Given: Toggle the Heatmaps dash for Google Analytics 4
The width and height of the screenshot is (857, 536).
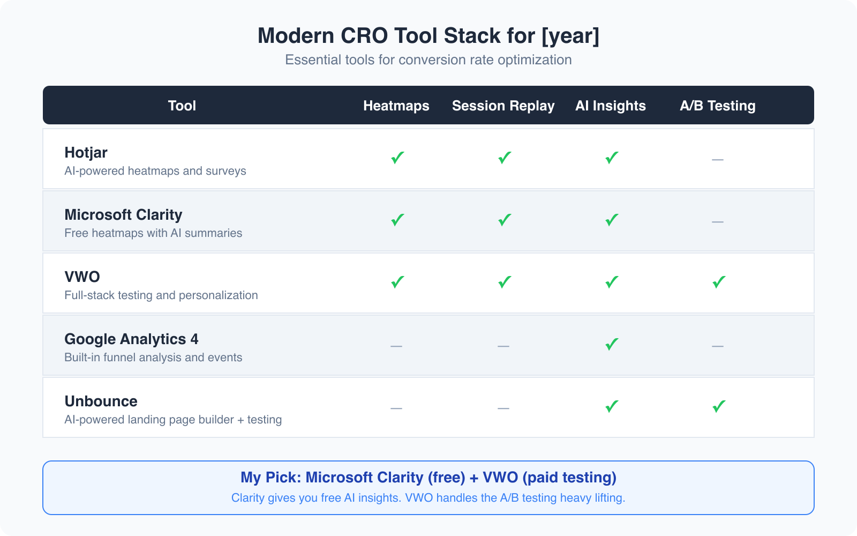Looking at the screenshot, I should (x=396, y=346).
